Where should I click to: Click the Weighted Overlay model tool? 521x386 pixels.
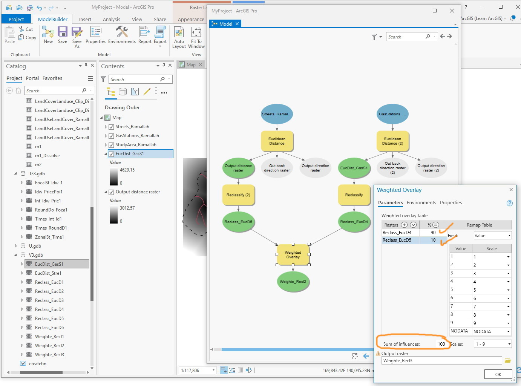pos(293,255)
